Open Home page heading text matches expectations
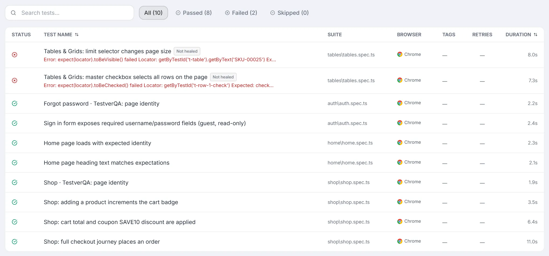 click(x=107, y=163)
